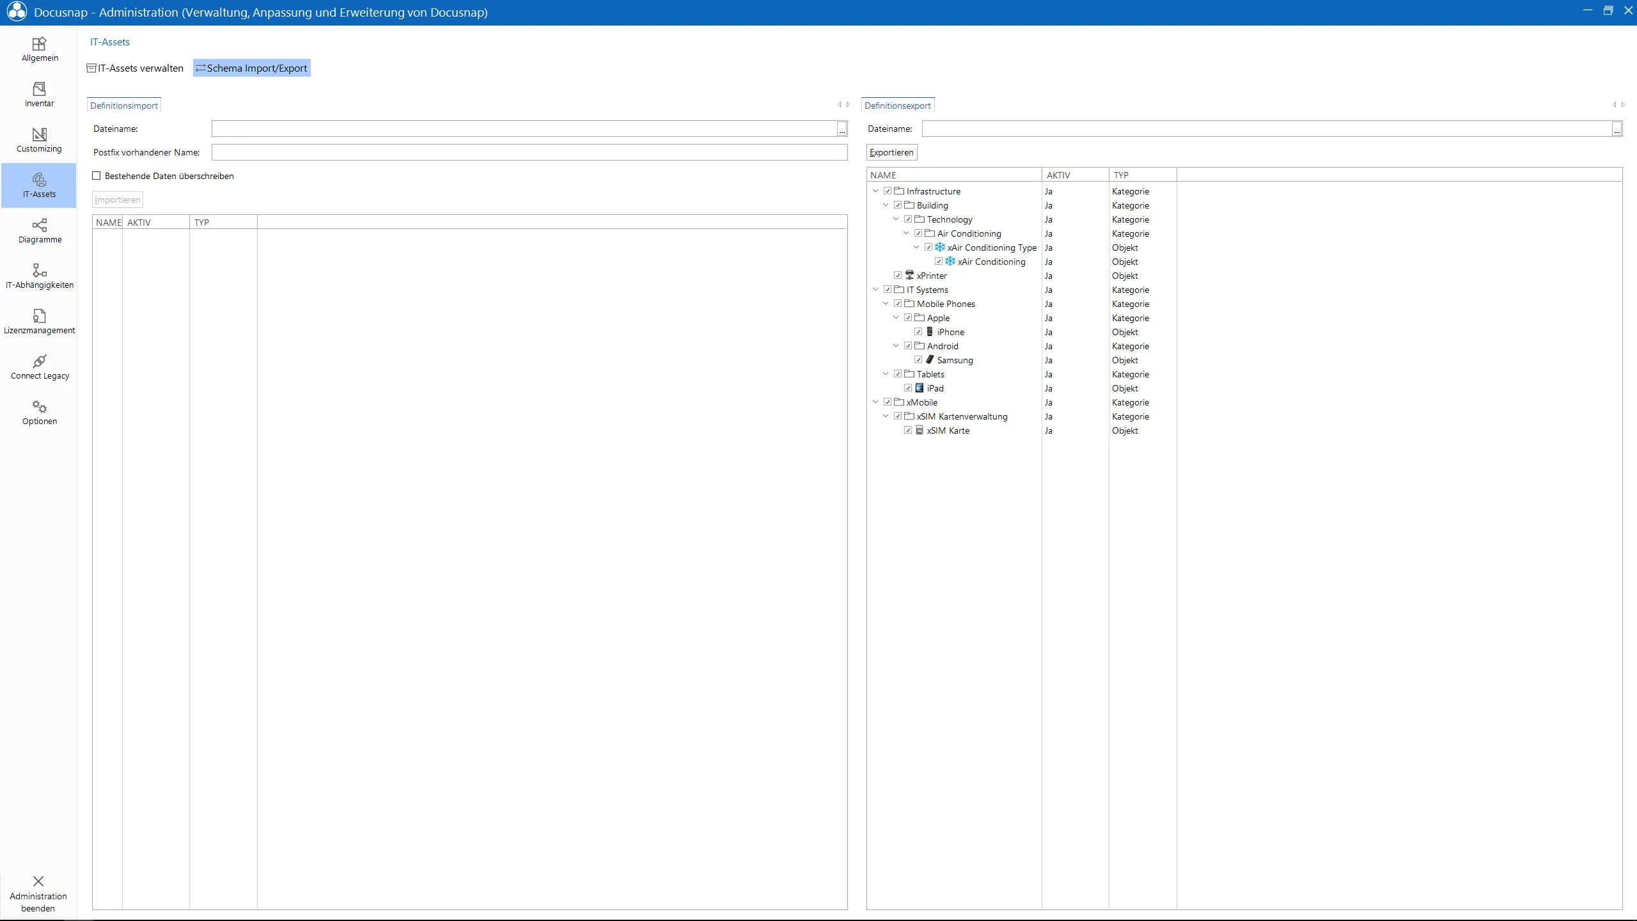Click the snowflake icon of xAir Conditioning Type
Screen dimensions: 1637x921
[940, 247]
